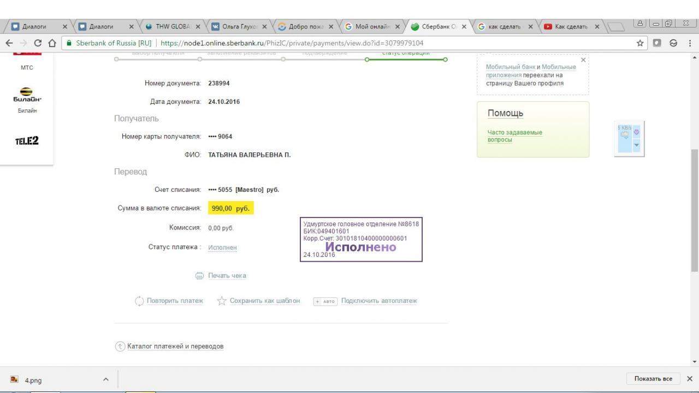699x393 pixels.
Task: Click the recipient card number •••• 9064
Action: coord(220,137)
